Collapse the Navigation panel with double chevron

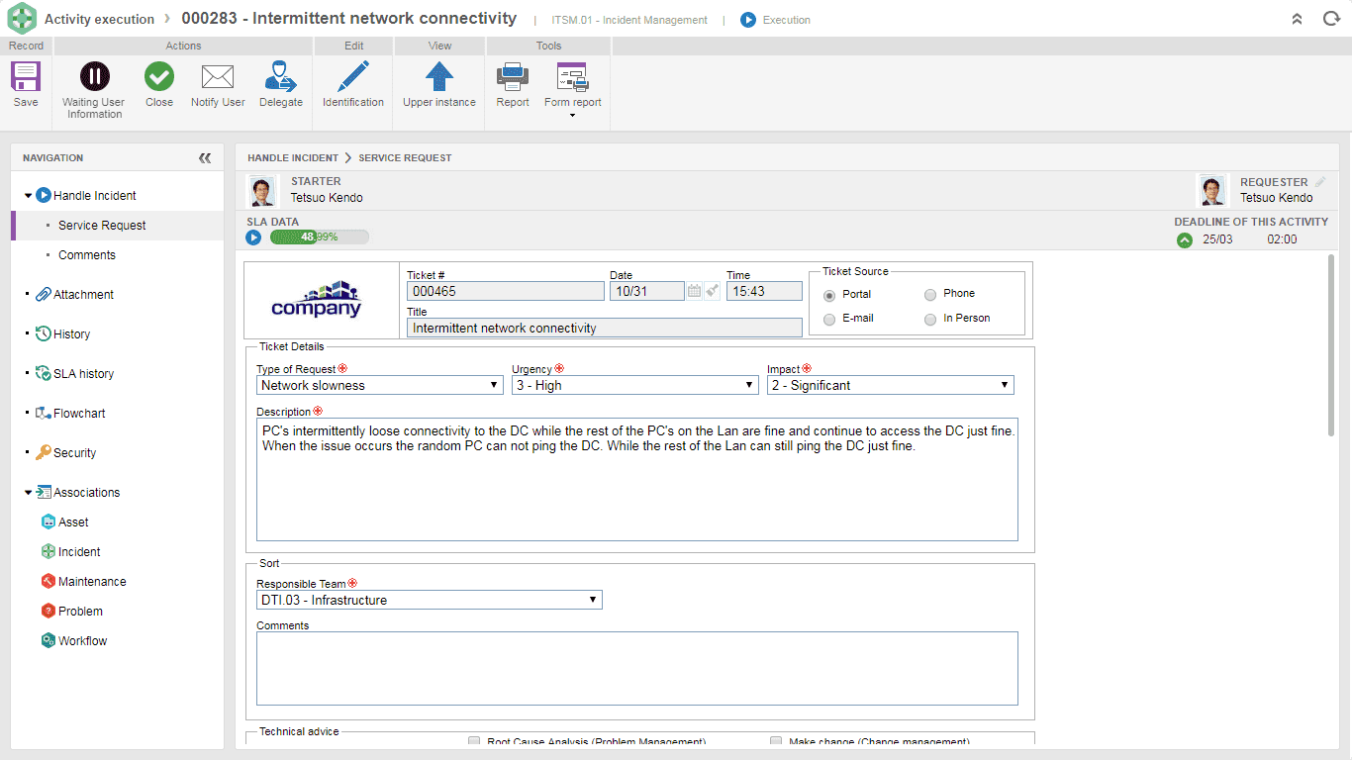point(205,158)
